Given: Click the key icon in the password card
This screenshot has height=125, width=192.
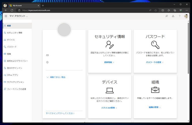Looking at the screenshot, I should 155,45.
